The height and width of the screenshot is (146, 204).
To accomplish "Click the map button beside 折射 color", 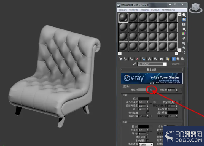I will coord(151,126).
